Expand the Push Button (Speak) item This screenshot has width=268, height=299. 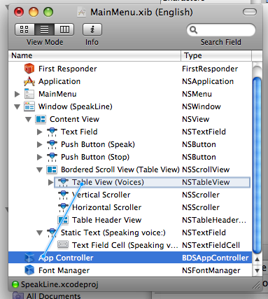[x=40, y=144]
